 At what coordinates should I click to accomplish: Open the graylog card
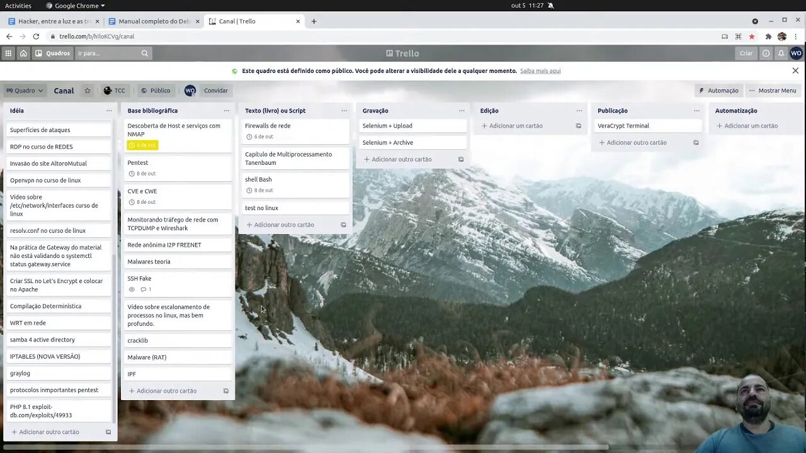(59, 373)
